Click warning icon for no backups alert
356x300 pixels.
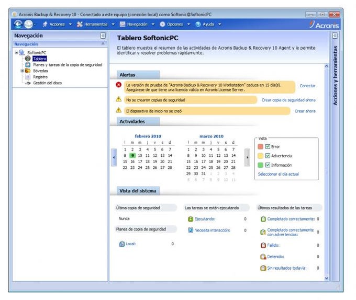118,99
